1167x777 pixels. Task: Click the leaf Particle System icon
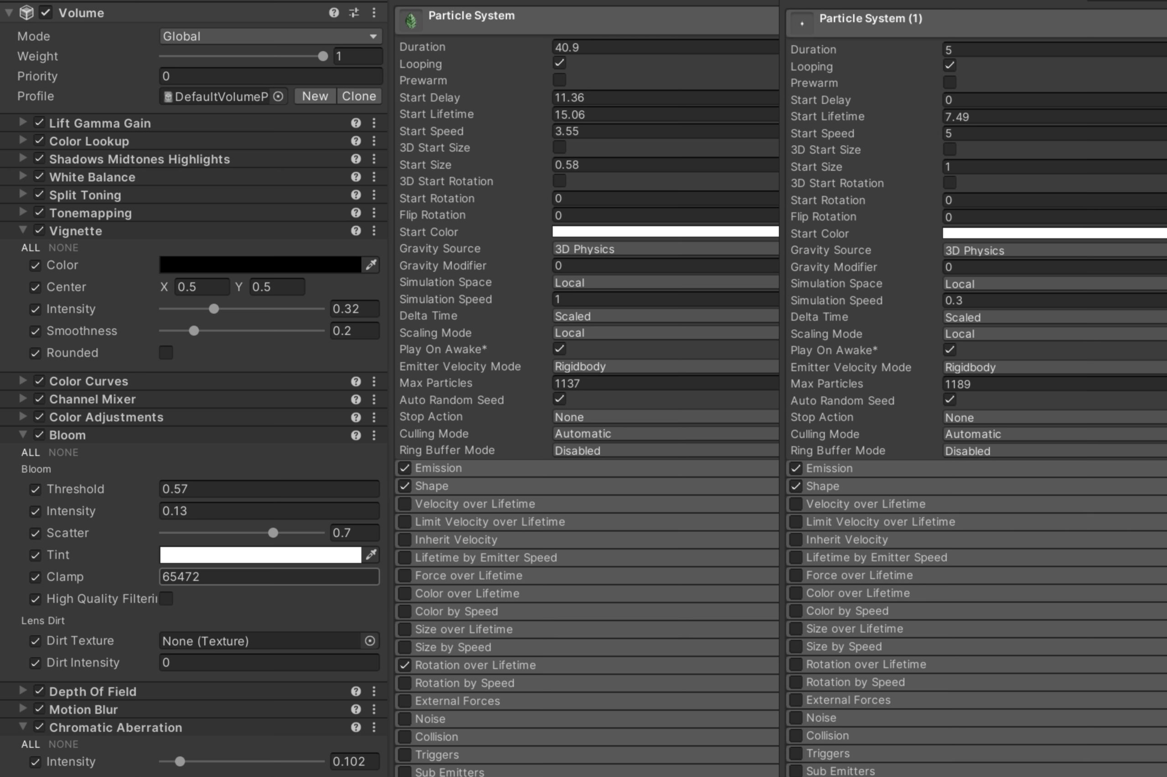(x=411, y=21)
